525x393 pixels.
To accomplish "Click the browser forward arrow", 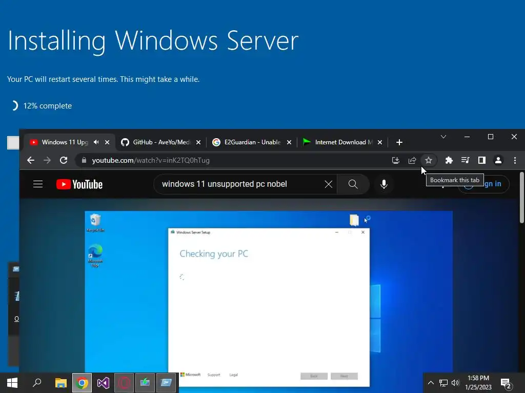I will pyautogui.click(x=47, y=160).
